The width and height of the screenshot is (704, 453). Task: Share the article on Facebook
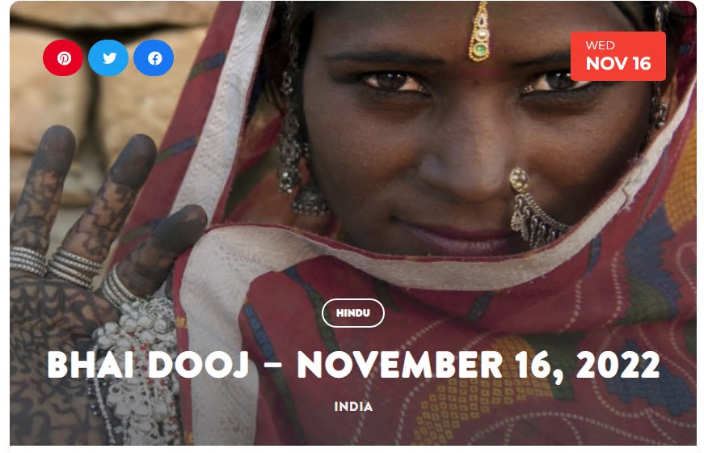pos(154,58)
